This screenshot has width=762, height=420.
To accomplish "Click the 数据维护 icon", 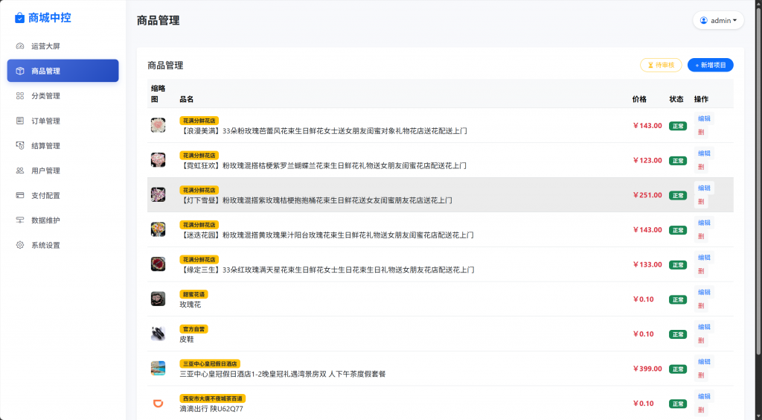I will (20, 220).
